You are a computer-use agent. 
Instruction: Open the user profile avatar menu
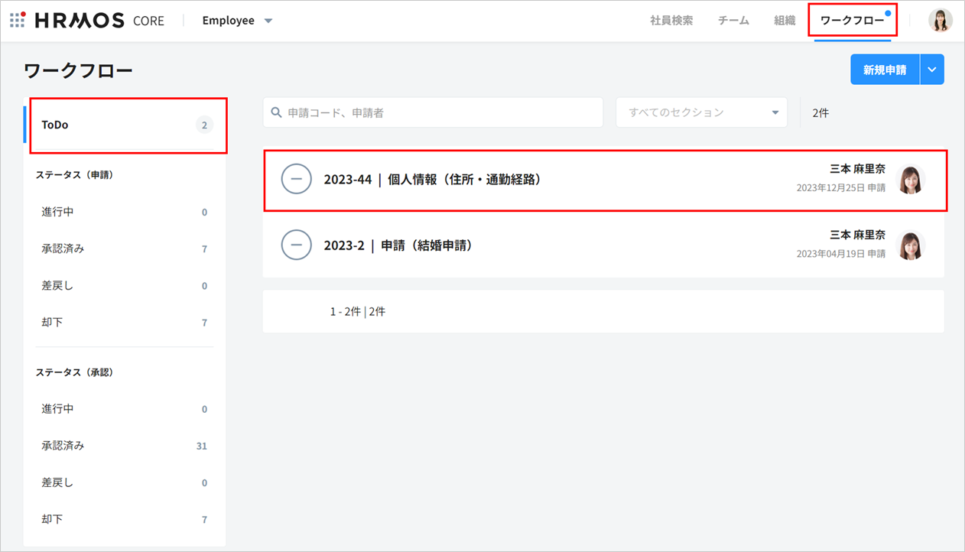(x=940, y=21)
